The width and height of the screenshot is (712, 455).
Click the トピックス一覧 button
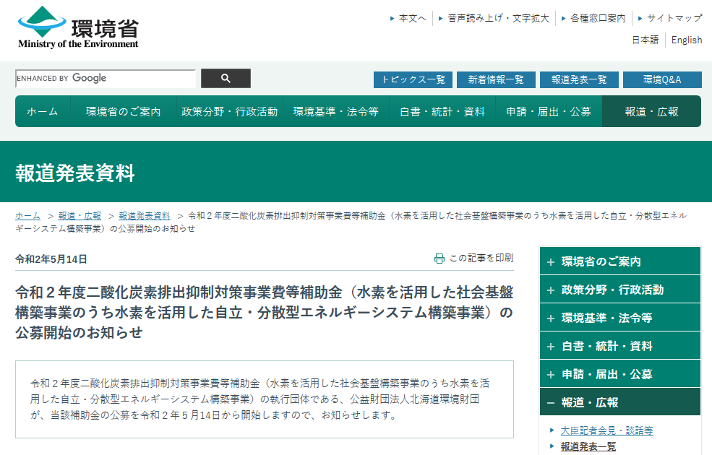click(413, 79)
